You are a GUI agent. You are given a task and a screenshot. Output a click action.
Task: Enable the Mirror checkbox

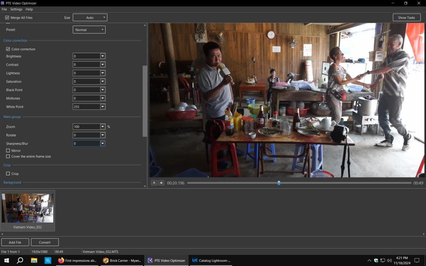tap(8, 151)
